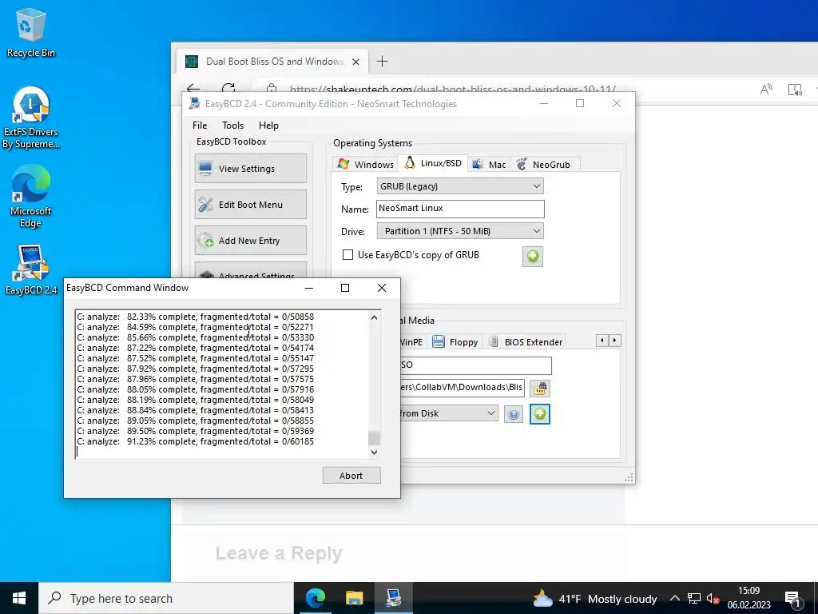This screenshot has width=818, height=614.
Task: Click the Edge immersive reader icon
Action: [795, 90]
